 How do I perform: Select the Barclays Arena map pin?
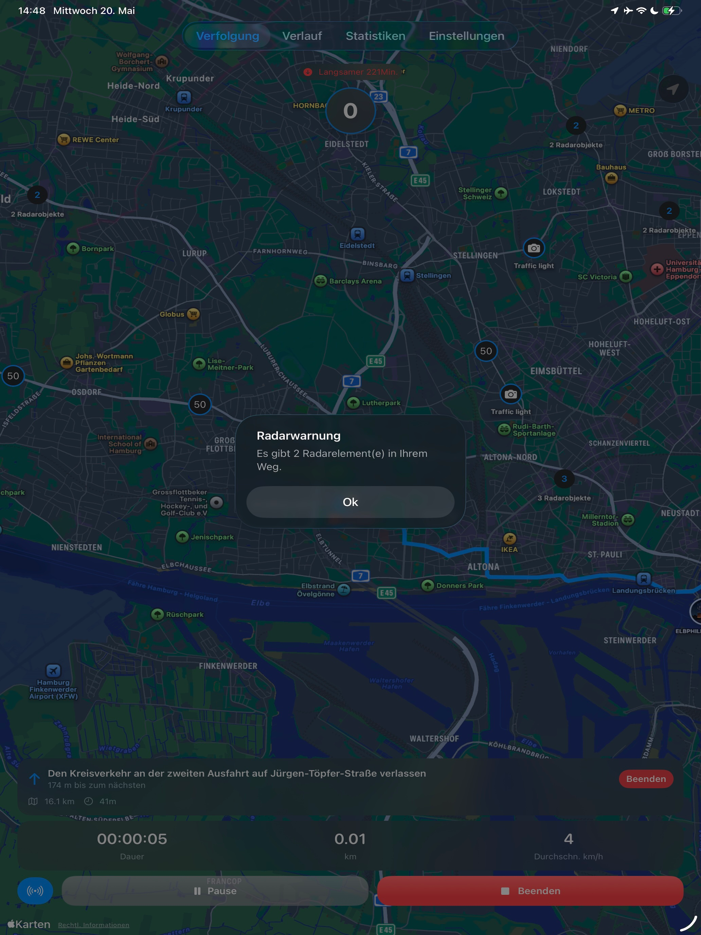pyautogui.click(x=320, y=281)
